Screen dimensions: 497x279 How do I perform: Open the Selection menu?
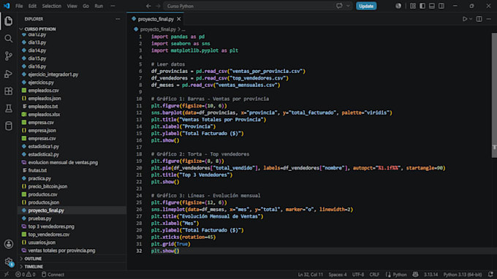point(52,6)
